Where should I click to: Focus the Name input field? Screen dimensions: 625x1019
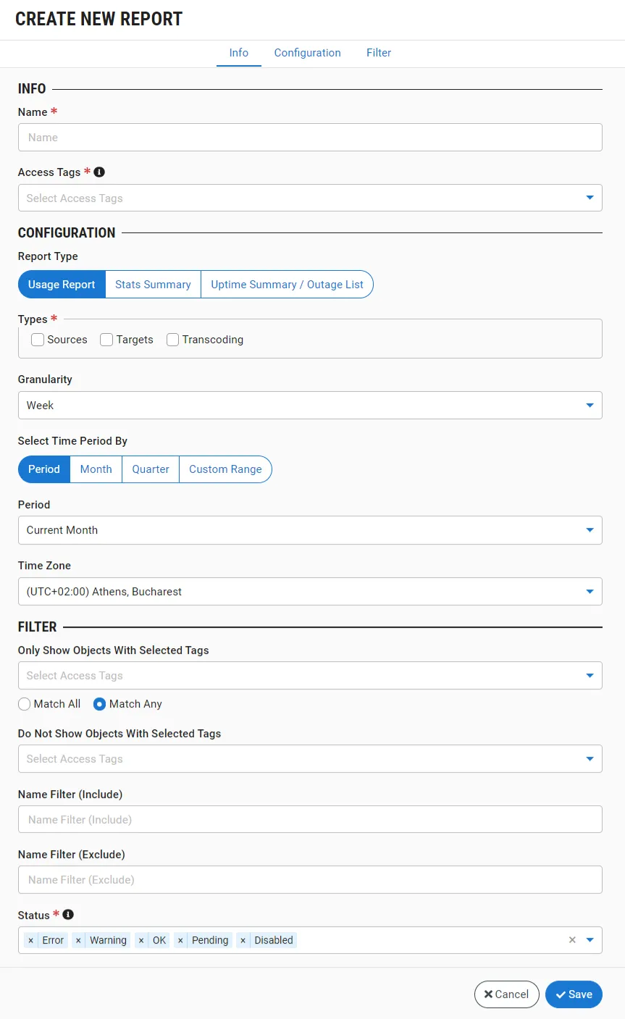coord(310,137)
